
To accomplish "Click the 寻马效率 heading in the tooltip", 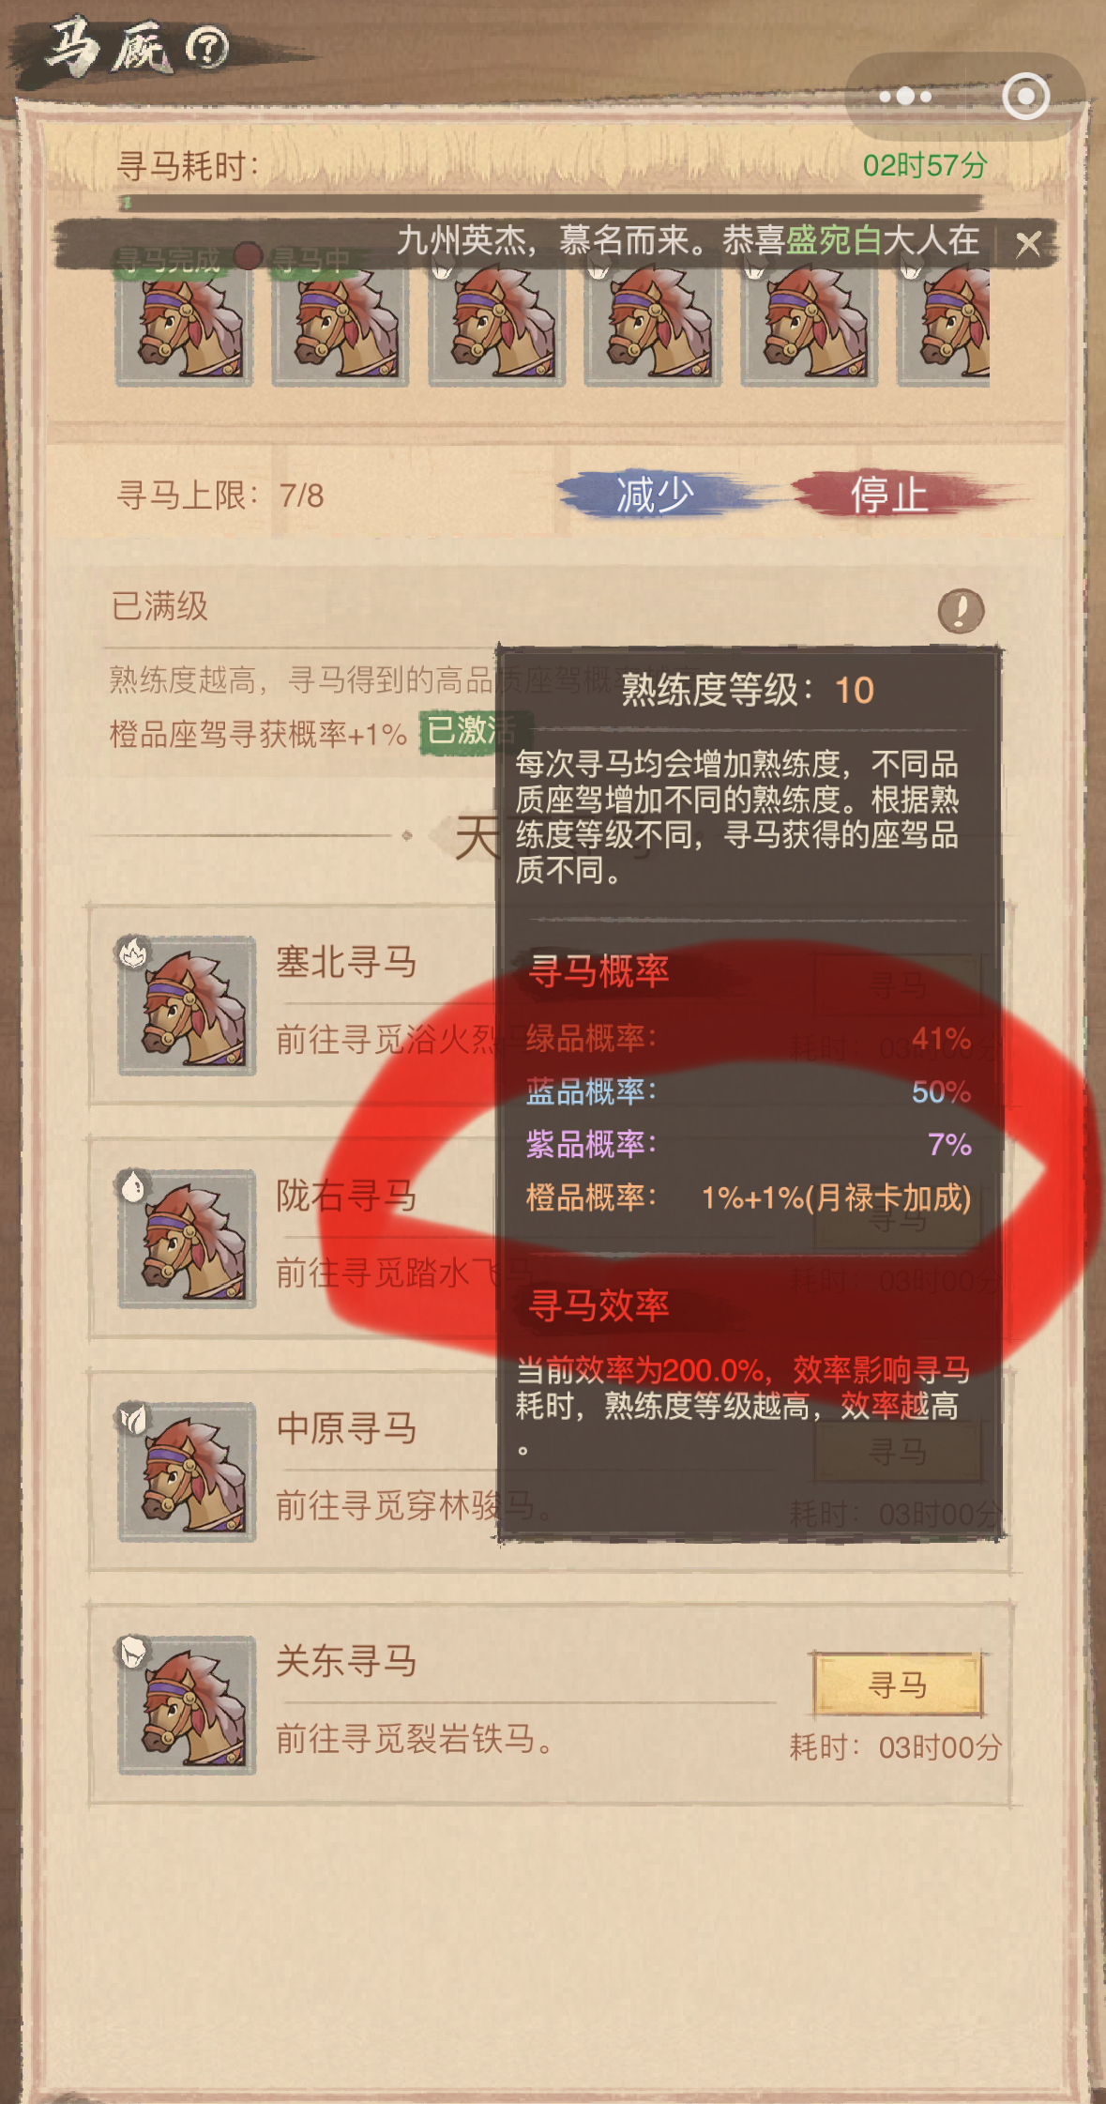I will pyautogui.click(x=598, y=1305).
